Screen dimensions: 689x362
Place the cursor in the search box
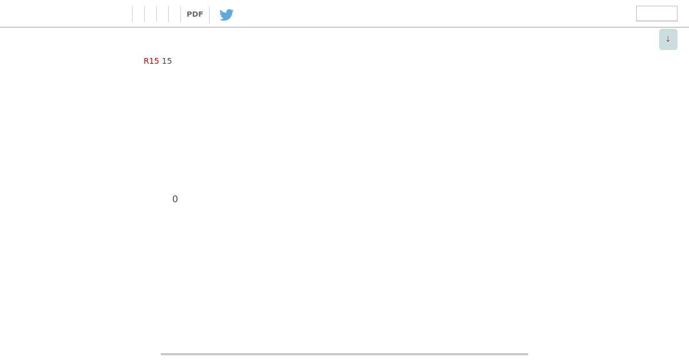pos(657,13)
